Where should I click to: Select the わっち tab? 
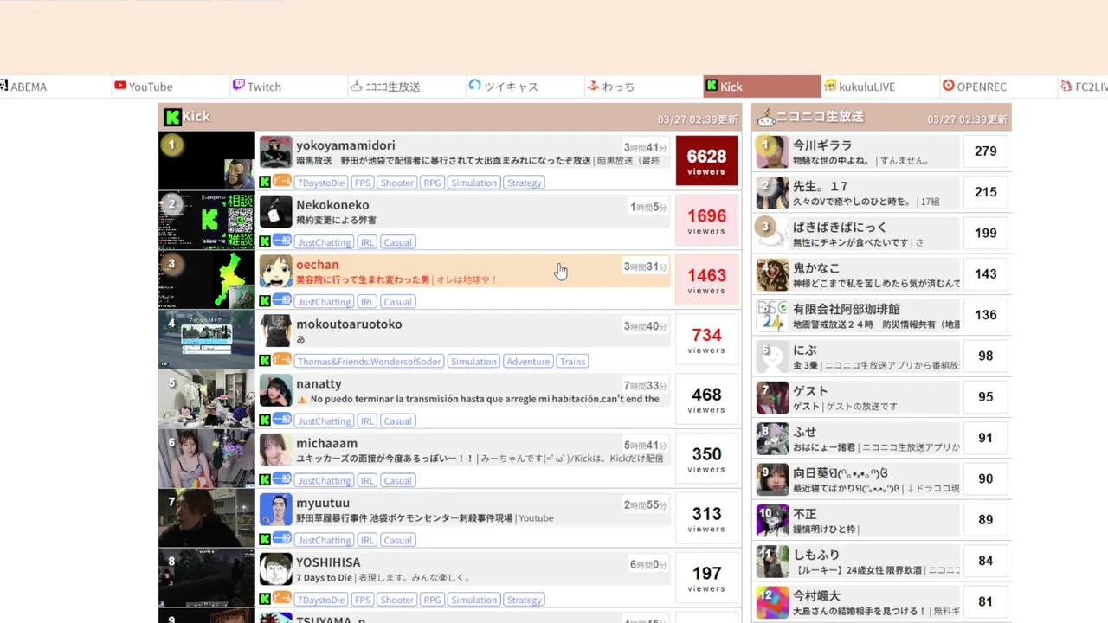[644, 87]
